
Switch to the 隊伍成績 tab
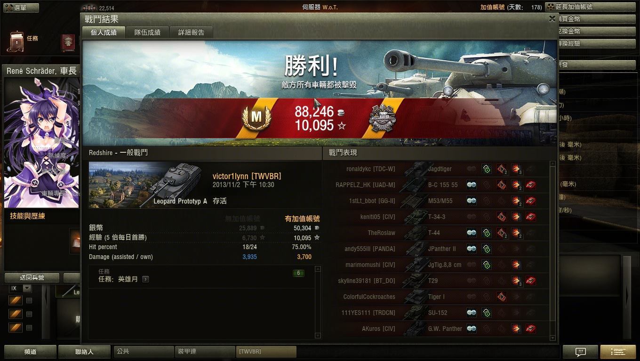[x=147, y=32]
